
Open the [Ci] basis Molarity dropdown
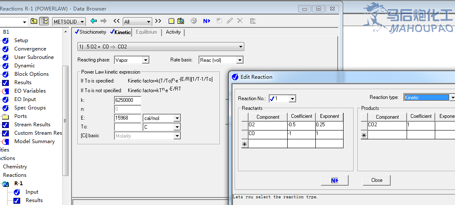point(177,136)
